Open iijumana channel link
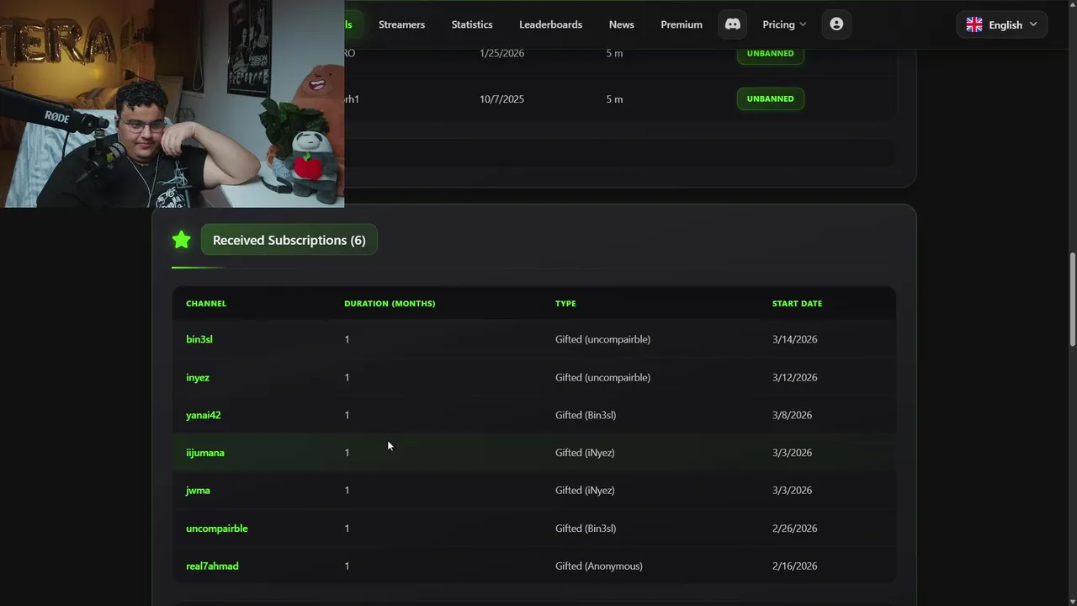 coord(205,453)
